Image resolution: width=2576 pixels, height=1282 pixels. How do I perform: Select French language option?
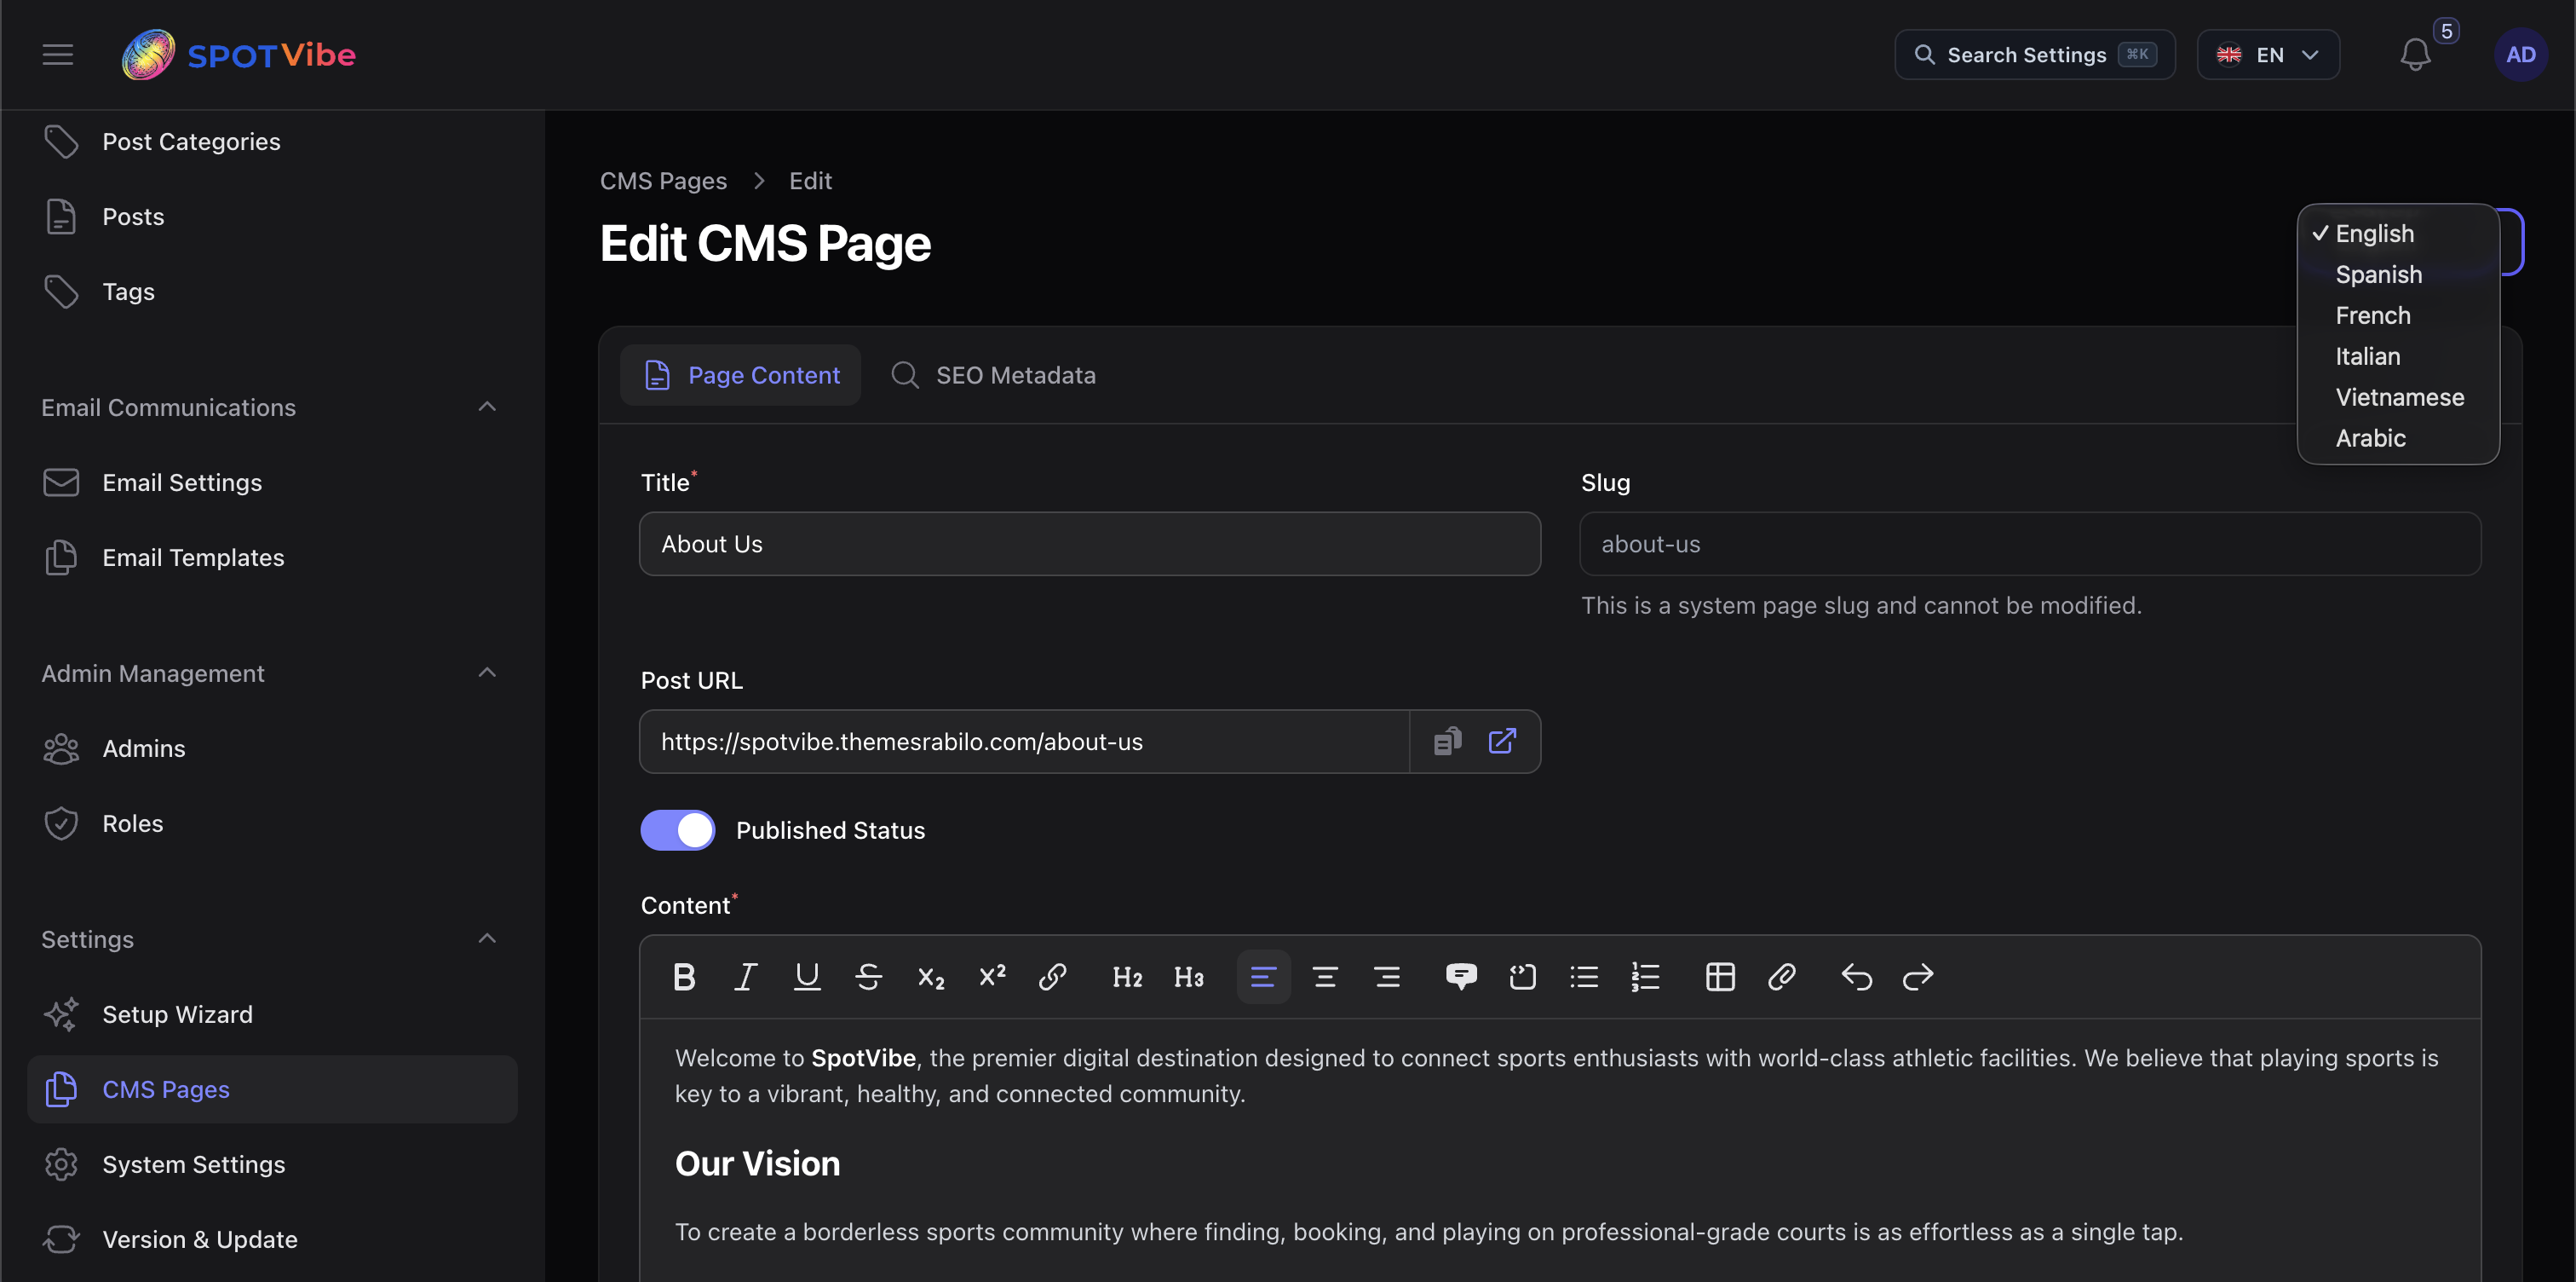click(2398, 315)
